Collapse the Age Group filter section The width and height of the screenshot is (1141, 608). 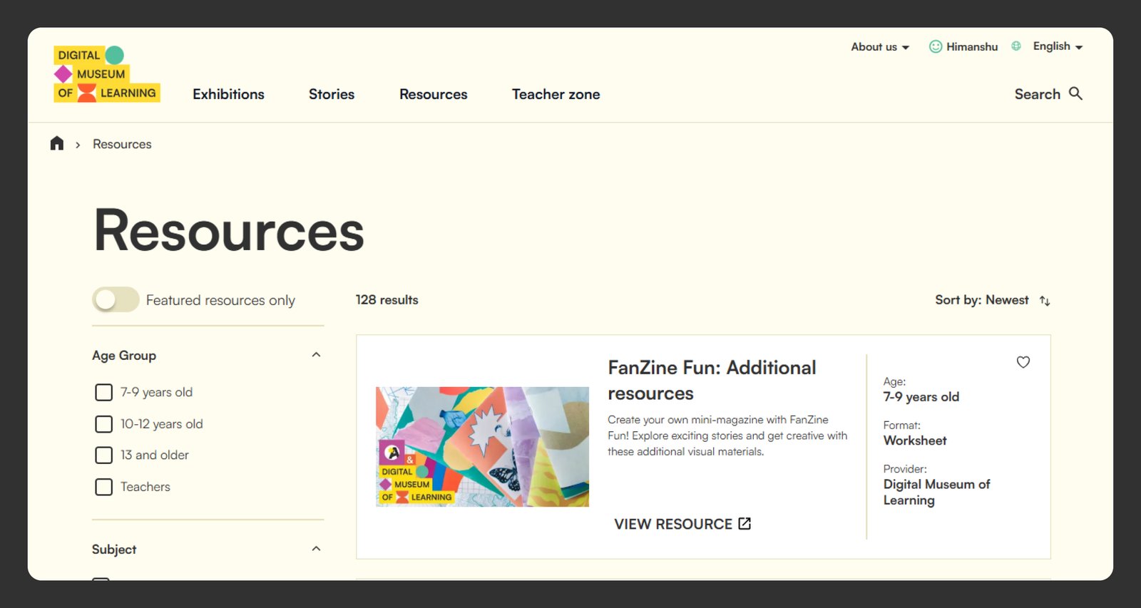coord(316,355)
